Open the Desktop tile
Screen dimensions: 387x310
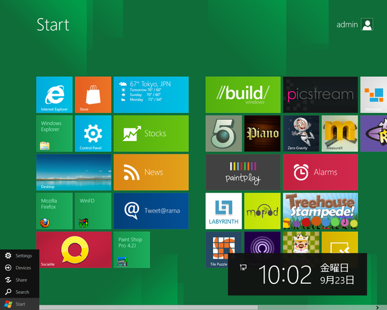74,172
